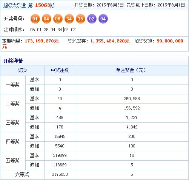Select the 中奖注数 column header
The image size is (189, 180).
click(x=60, y=70)
